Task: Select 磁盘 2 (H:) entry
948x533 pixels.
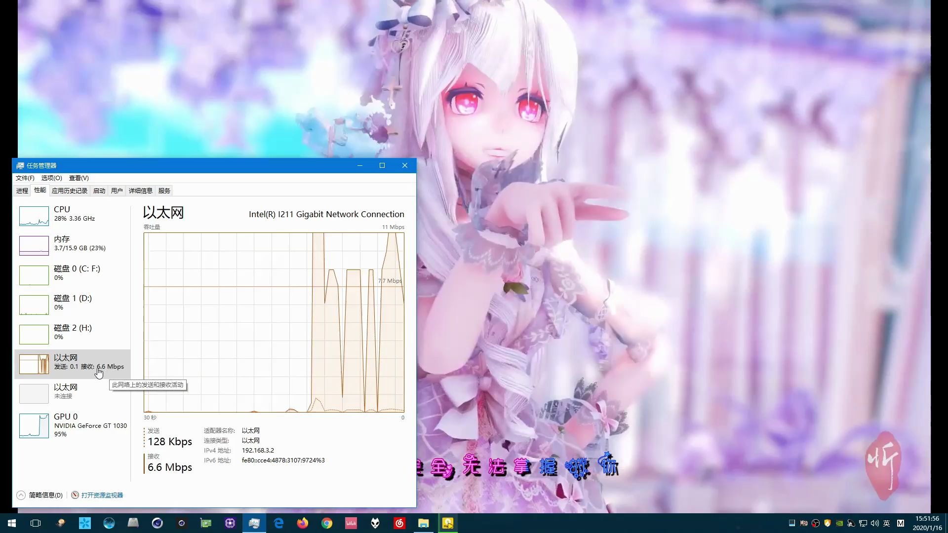Action: coord(73,334)
